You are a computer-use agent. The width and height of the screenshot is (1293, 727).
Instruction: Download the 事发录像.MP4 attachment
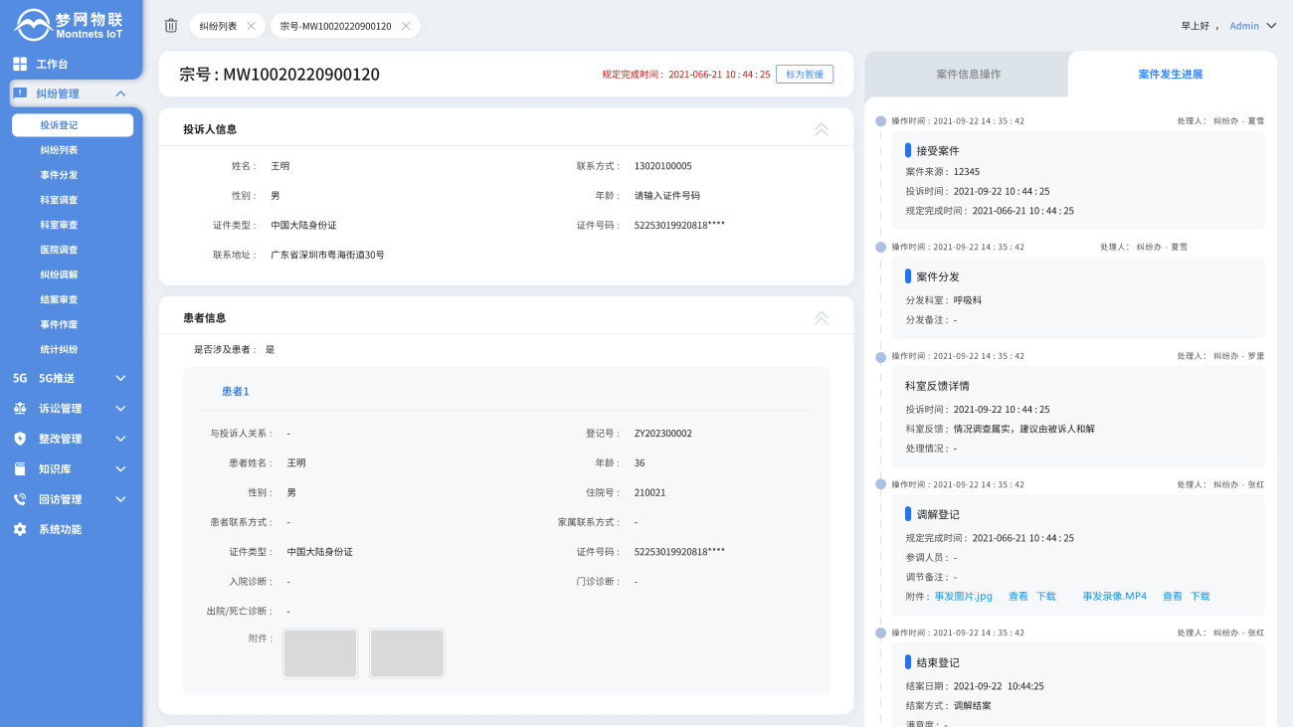(x=1200, y=597)
